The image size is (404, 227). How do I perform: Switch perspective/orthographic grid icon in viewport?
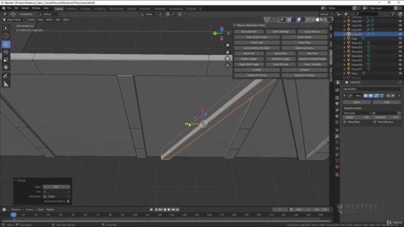click(227, 66)
